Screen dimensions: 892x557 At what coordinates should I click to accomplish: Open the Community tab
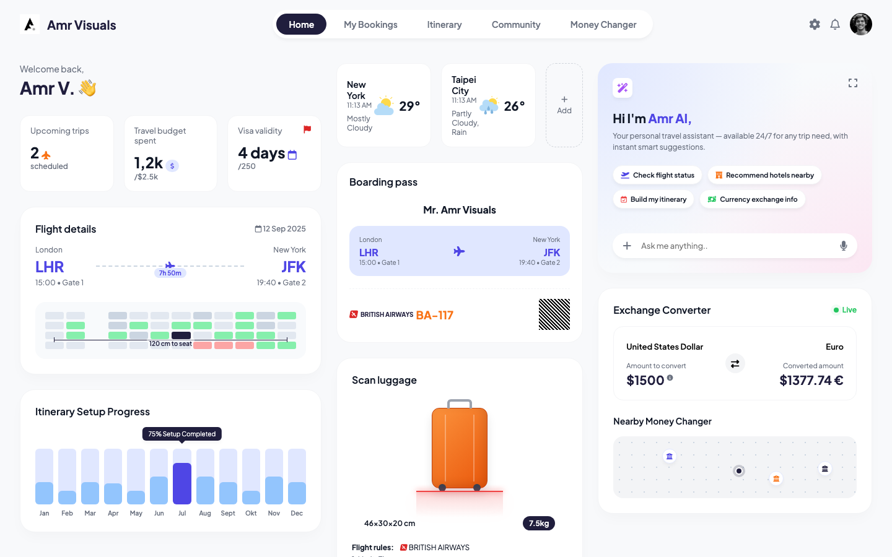click(516, 24)
